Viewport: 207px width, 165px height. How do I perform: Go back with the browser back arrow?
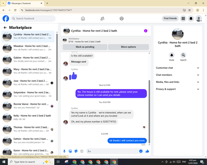pos(4,10)
